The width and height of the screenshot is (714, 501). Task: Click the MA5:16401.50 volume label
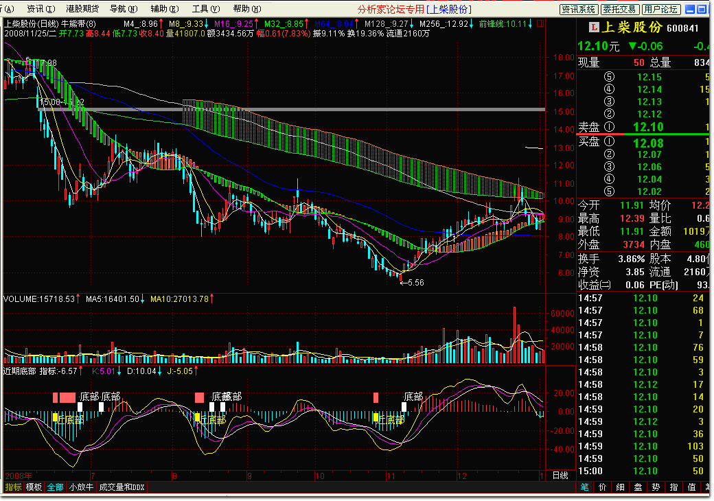click(112, 299)
